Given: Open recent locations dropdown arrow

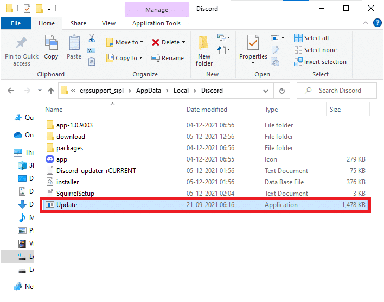Looking at the screenshot, I should click(x=40, y=91).
